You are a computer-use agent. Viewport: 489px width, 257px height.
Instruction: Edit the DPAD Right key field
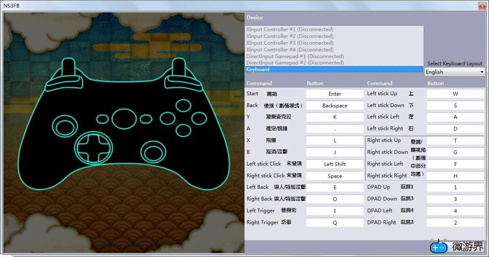coord(455,223)
